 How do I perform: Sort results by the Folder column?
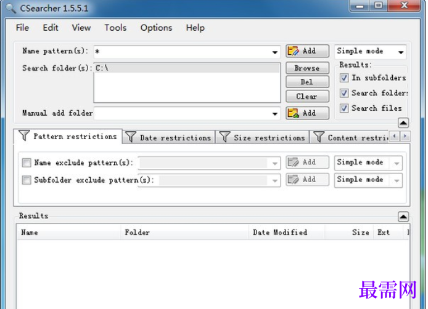tap(185, 233)
